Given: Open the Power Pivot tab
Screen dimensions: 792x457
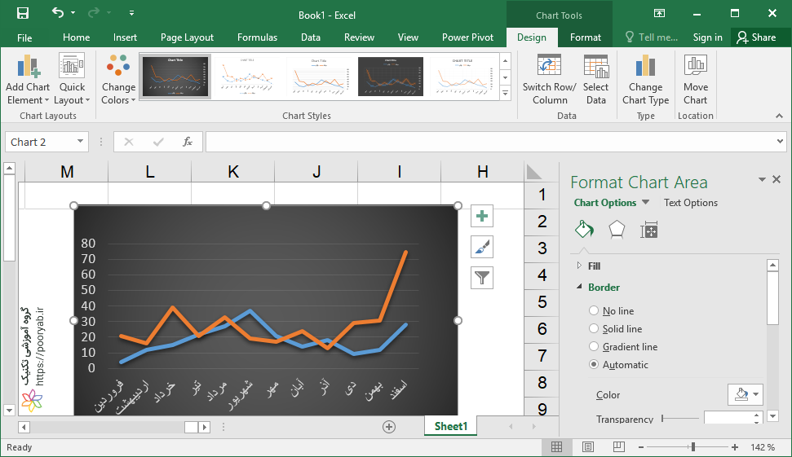Looking at the screenshot, I should coord(467,37).
